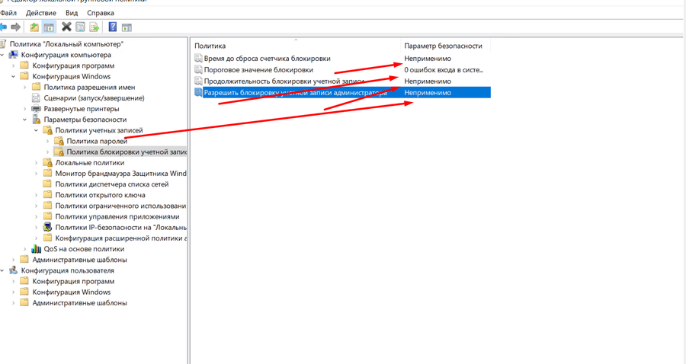Click the Развернутые принтеры printer icon
The image size is (686, 364).
(x=37, y=109)
